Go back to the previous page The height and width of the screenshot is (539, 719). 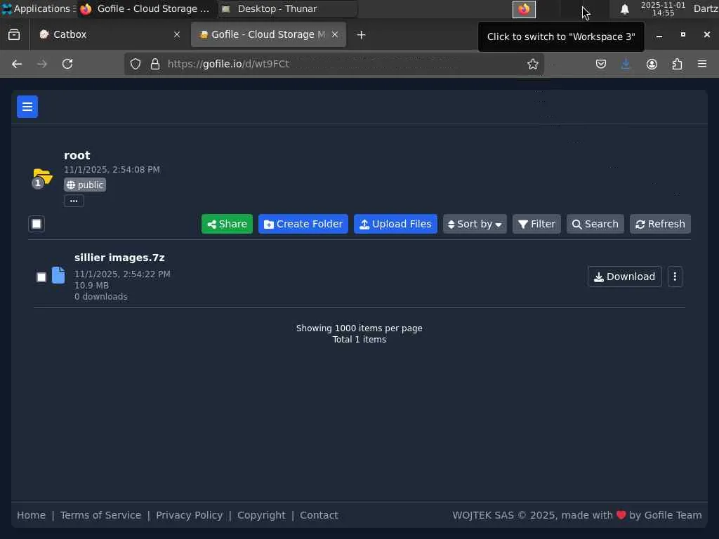coord(17,64)
